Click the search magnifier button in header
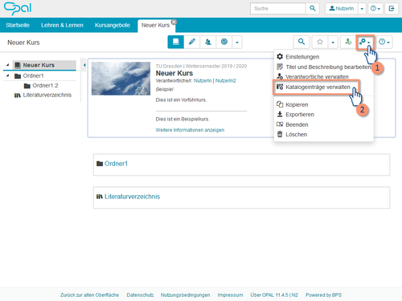The height and width of the screenshot is (301, 402). [313, 8]
